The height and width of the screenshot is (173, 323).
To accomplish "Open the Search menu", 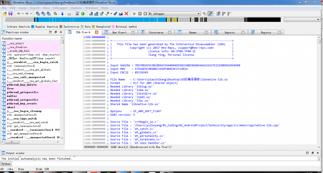I will 34,8.
